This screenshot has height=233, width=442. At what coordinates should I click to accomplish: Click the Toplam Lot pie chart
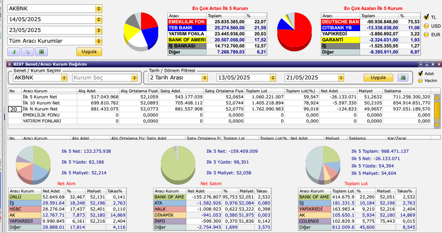coord(323,165)
